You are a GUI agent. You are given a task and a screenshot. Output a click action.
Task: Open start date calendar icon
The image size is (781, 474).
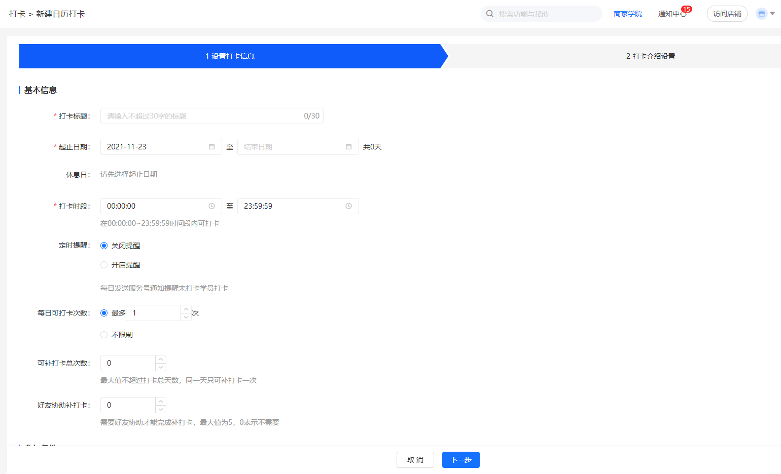[211, 147]
